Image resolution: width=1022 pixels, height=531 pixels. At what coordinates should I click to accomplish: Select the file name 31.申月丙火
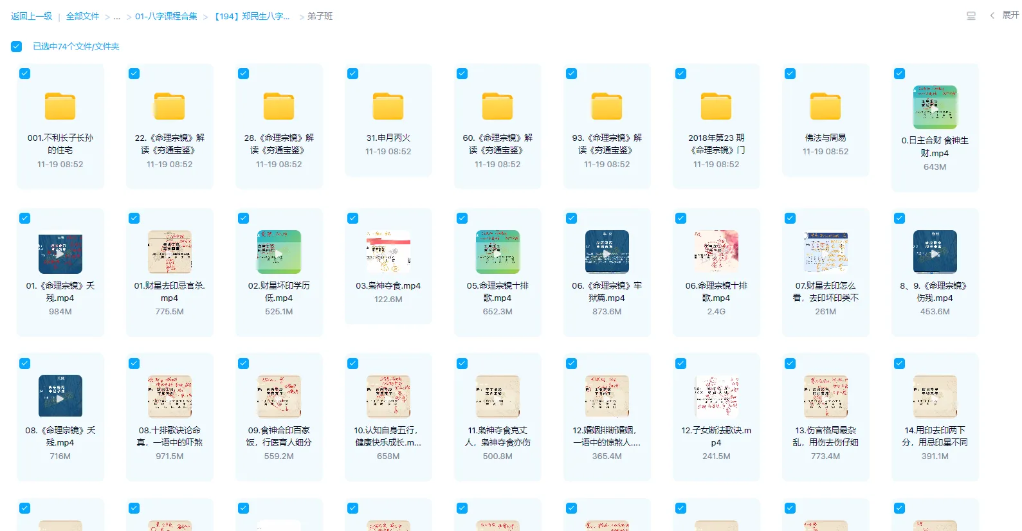(388, 138)
